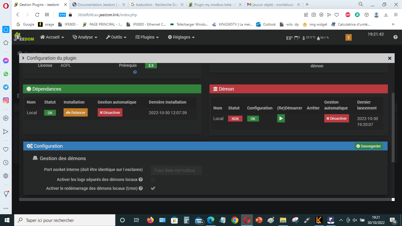Open Opera sidebar history clock
402x226 pixels.
pyautogui.click(x=6, y=162)
